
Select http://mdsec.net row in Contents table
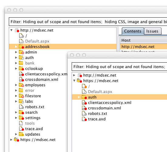coord(143,47)
